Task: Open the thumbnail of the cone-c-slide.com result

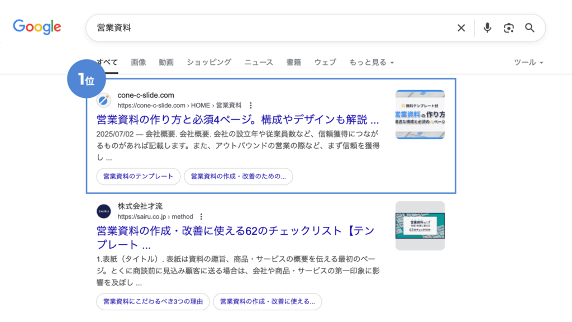Action: coord(420,114)
